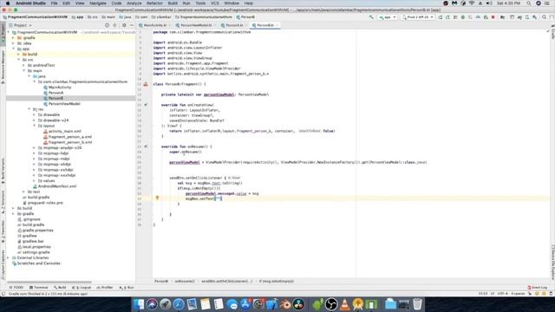Open the Analyze menu
This screenshot has height=312, width=555.
(x=134, y=3)
